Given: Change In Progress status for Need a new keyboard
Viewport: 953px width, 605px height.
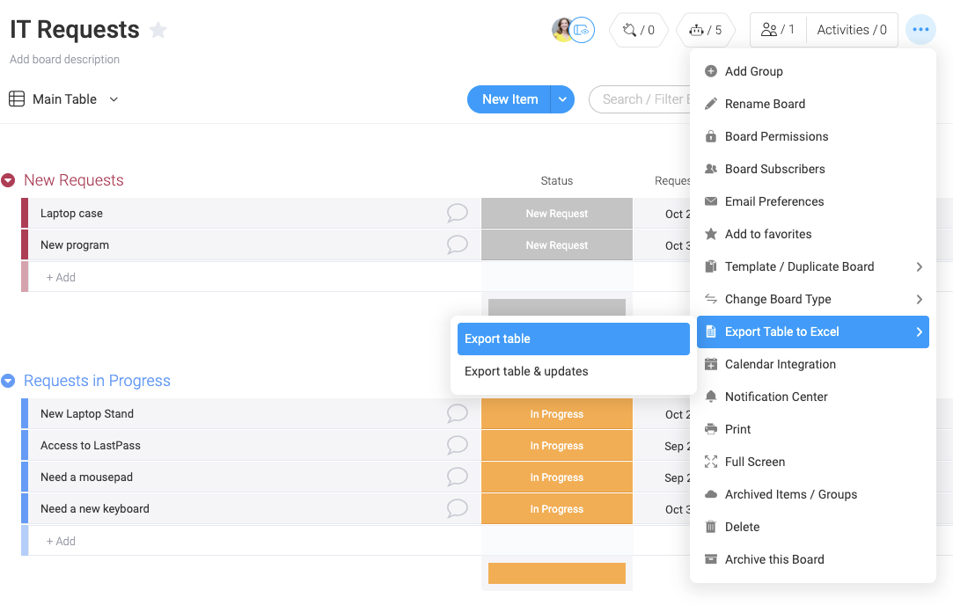Looking at the screenshot, I should [557, 508].
